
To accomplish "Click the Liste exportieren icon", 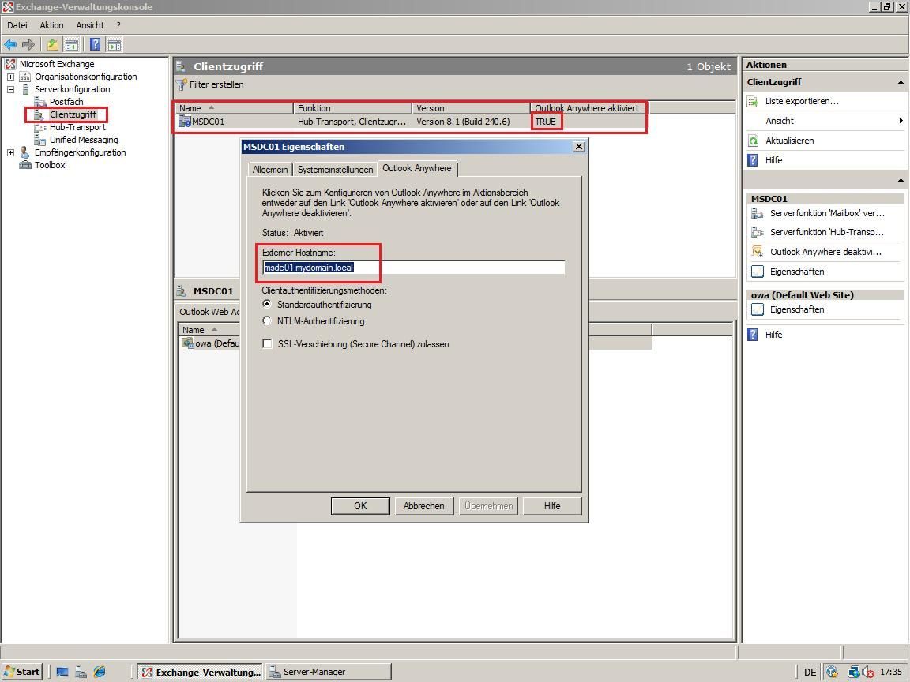I will click(x=753, y=102).
